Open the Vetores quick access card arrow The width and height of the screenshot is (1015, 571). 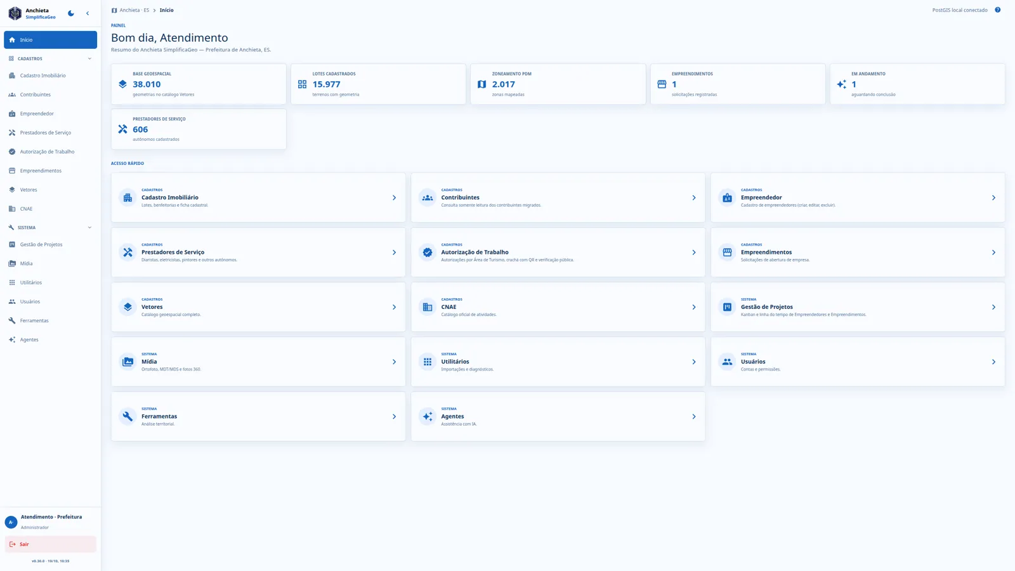pyautogui.click(x=394, y=307)
